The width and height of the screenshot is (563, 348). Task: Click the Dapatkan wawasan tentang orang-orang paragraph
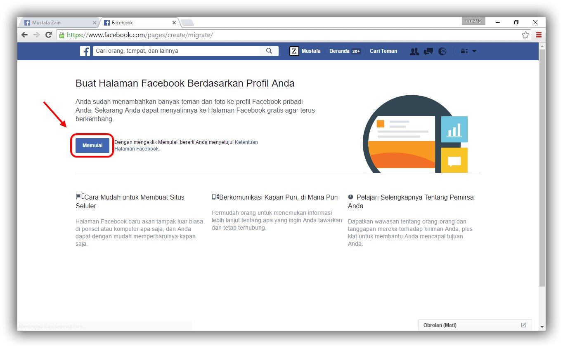point(410,233)
